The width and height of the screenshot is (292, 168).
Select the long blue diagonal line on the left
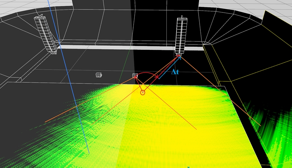point(73,87)
